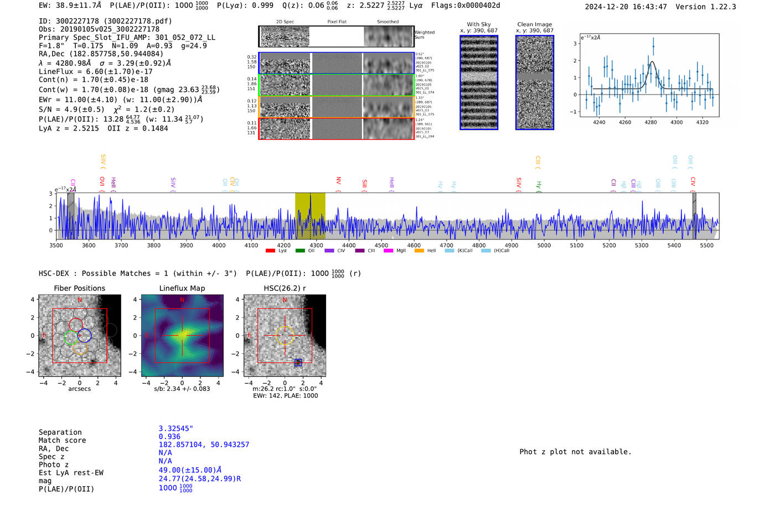Viewport: 775px width, 527px height.
Task: Click the green Hγ line marker
Action: [539, 186]
